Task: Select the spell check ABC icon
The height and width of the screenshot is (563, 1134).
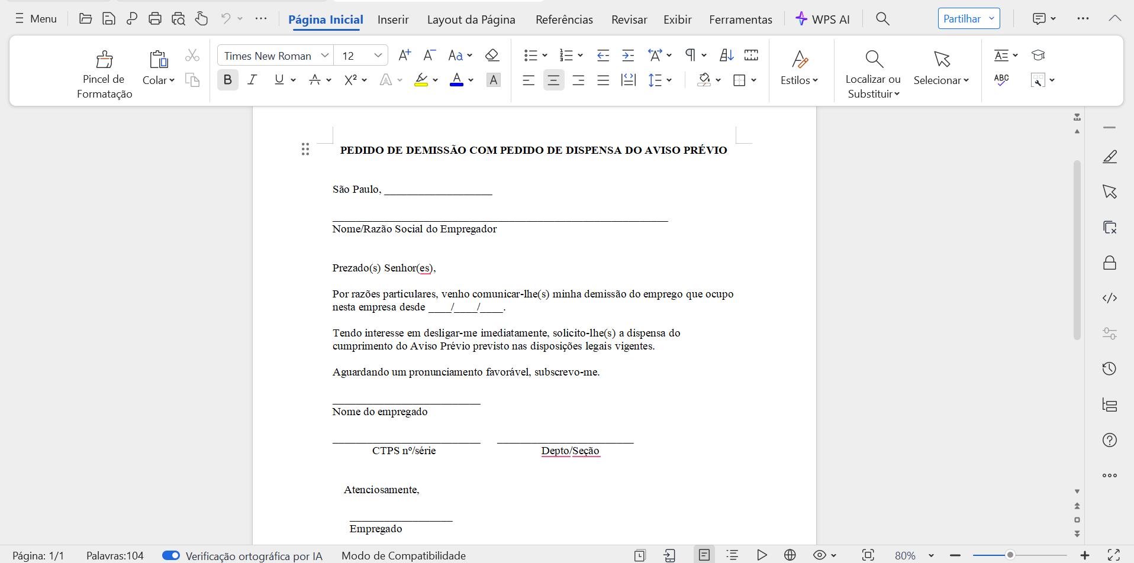Action: [x=1001, y=79]
